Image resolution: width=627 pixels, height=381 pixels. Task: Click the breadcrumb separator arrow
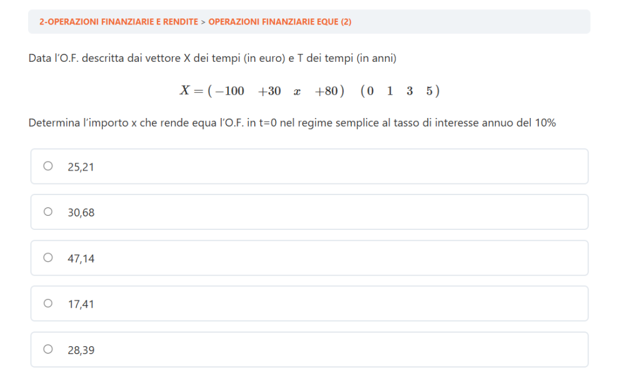coord(203,21)
